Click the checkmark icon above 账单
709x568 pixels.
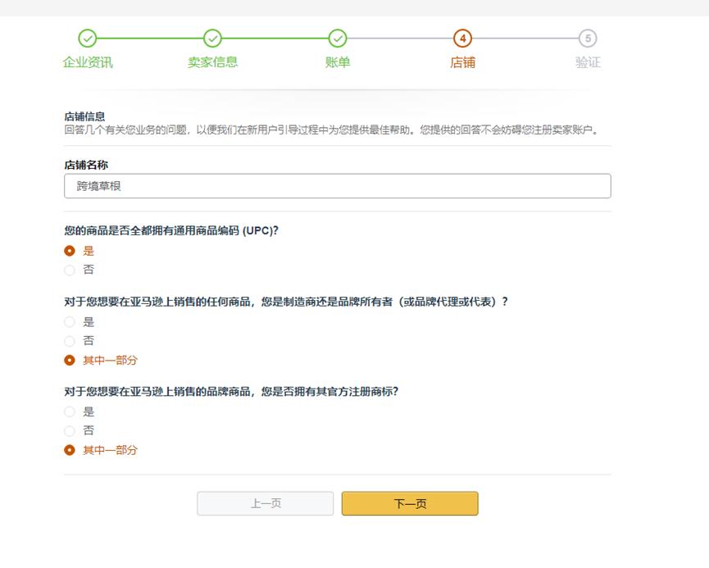[x=339, y=37]
